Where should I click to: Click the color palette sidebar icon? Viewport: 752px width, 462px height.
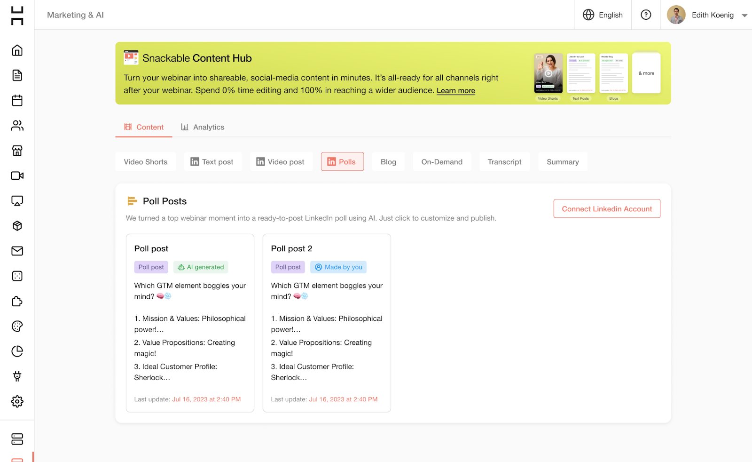tap(17, 326)
